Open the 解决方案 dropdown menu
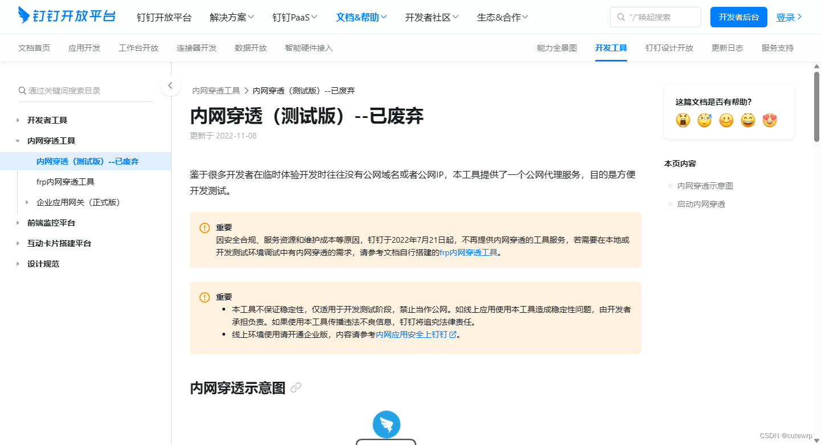 [232, 17]
